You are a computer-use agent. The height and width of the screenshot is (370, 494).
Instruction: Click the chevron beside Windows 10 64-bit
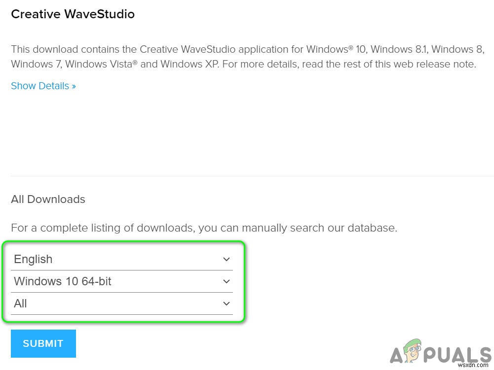[x=227, y=281]
